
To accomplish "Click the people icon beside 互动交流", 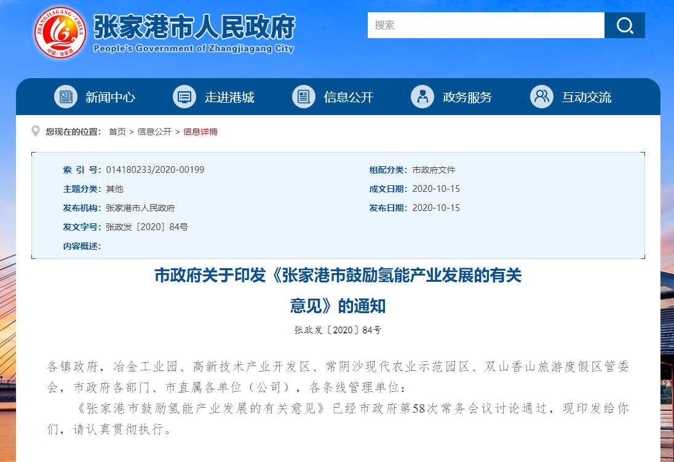I will click(x=542, y=97).
